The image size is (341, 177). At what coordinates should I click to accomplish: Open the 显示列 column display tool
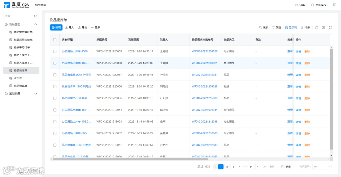291,27
